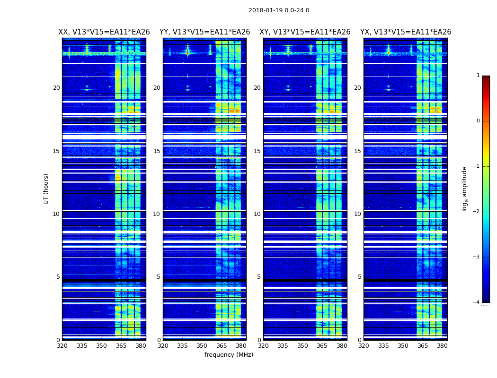Screen dimensions: 497x378
Task: Click the red top of the colorbar
Action: point(486,80)
